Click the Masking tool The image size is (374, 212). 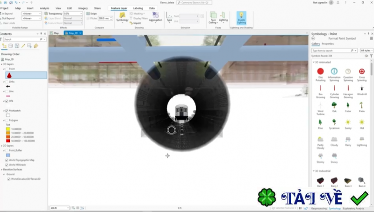pos(137,14)
